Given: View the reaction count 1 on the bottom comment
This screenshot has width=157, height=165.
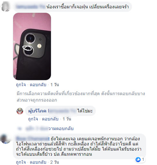Looking at the screenshot, I should (x=143, y=160).
